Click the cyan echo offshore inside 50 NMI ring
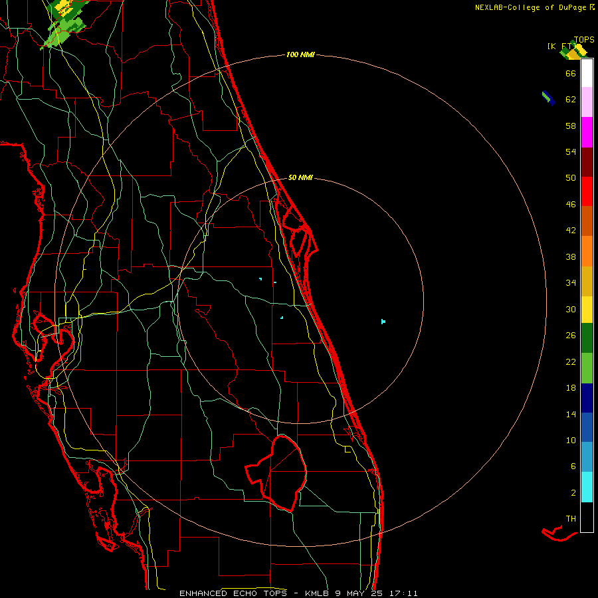The height and width of the screenshot is (598, 598). [383, 322]
